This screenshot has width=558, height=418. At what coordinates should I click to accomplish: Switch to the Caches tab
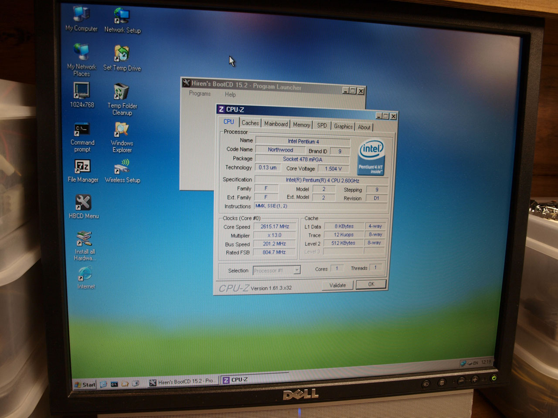250,123
